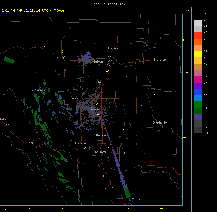Click the Blackfalds city label
The height and width of the screenshot is (212, 217).
(111, 56)
